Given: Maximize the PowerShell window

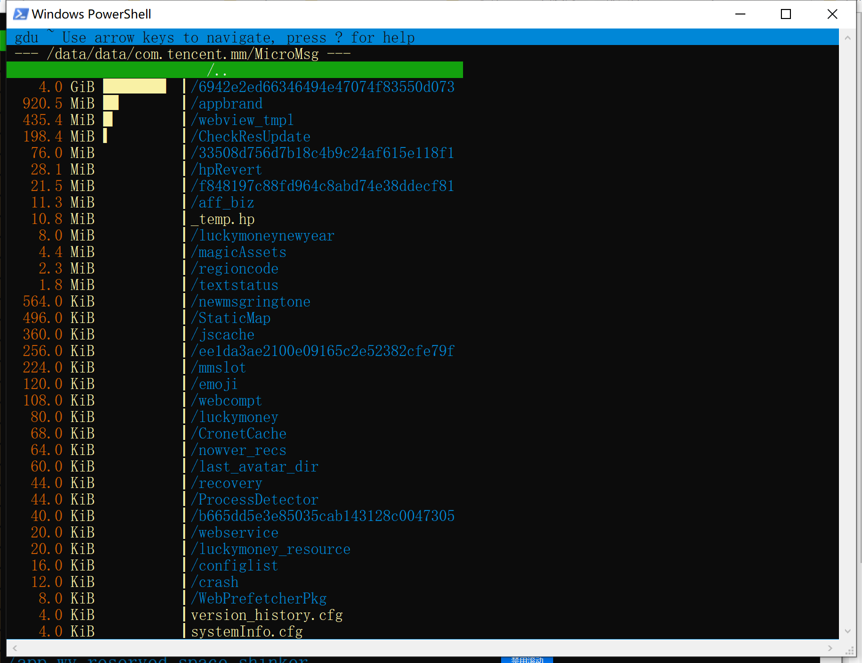Looking at the screenshot, I should [786, 14].
